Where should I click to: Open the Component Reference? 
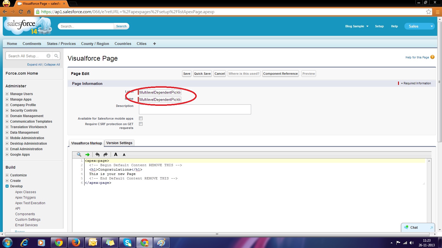tap(280, 74)
